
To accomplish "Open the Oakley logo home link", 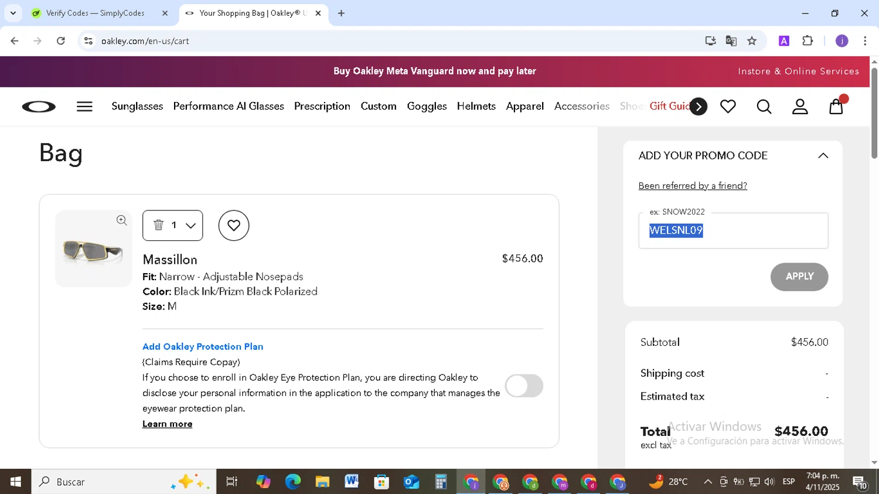I will click(39, 107).
